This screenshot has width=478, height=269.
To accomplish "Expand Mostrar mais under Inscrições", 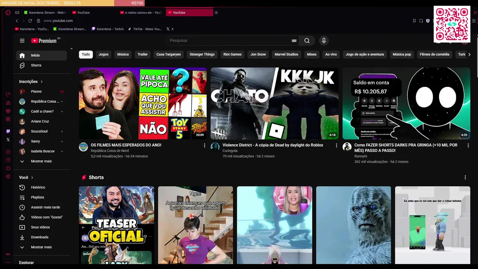I will click(41, 161).
